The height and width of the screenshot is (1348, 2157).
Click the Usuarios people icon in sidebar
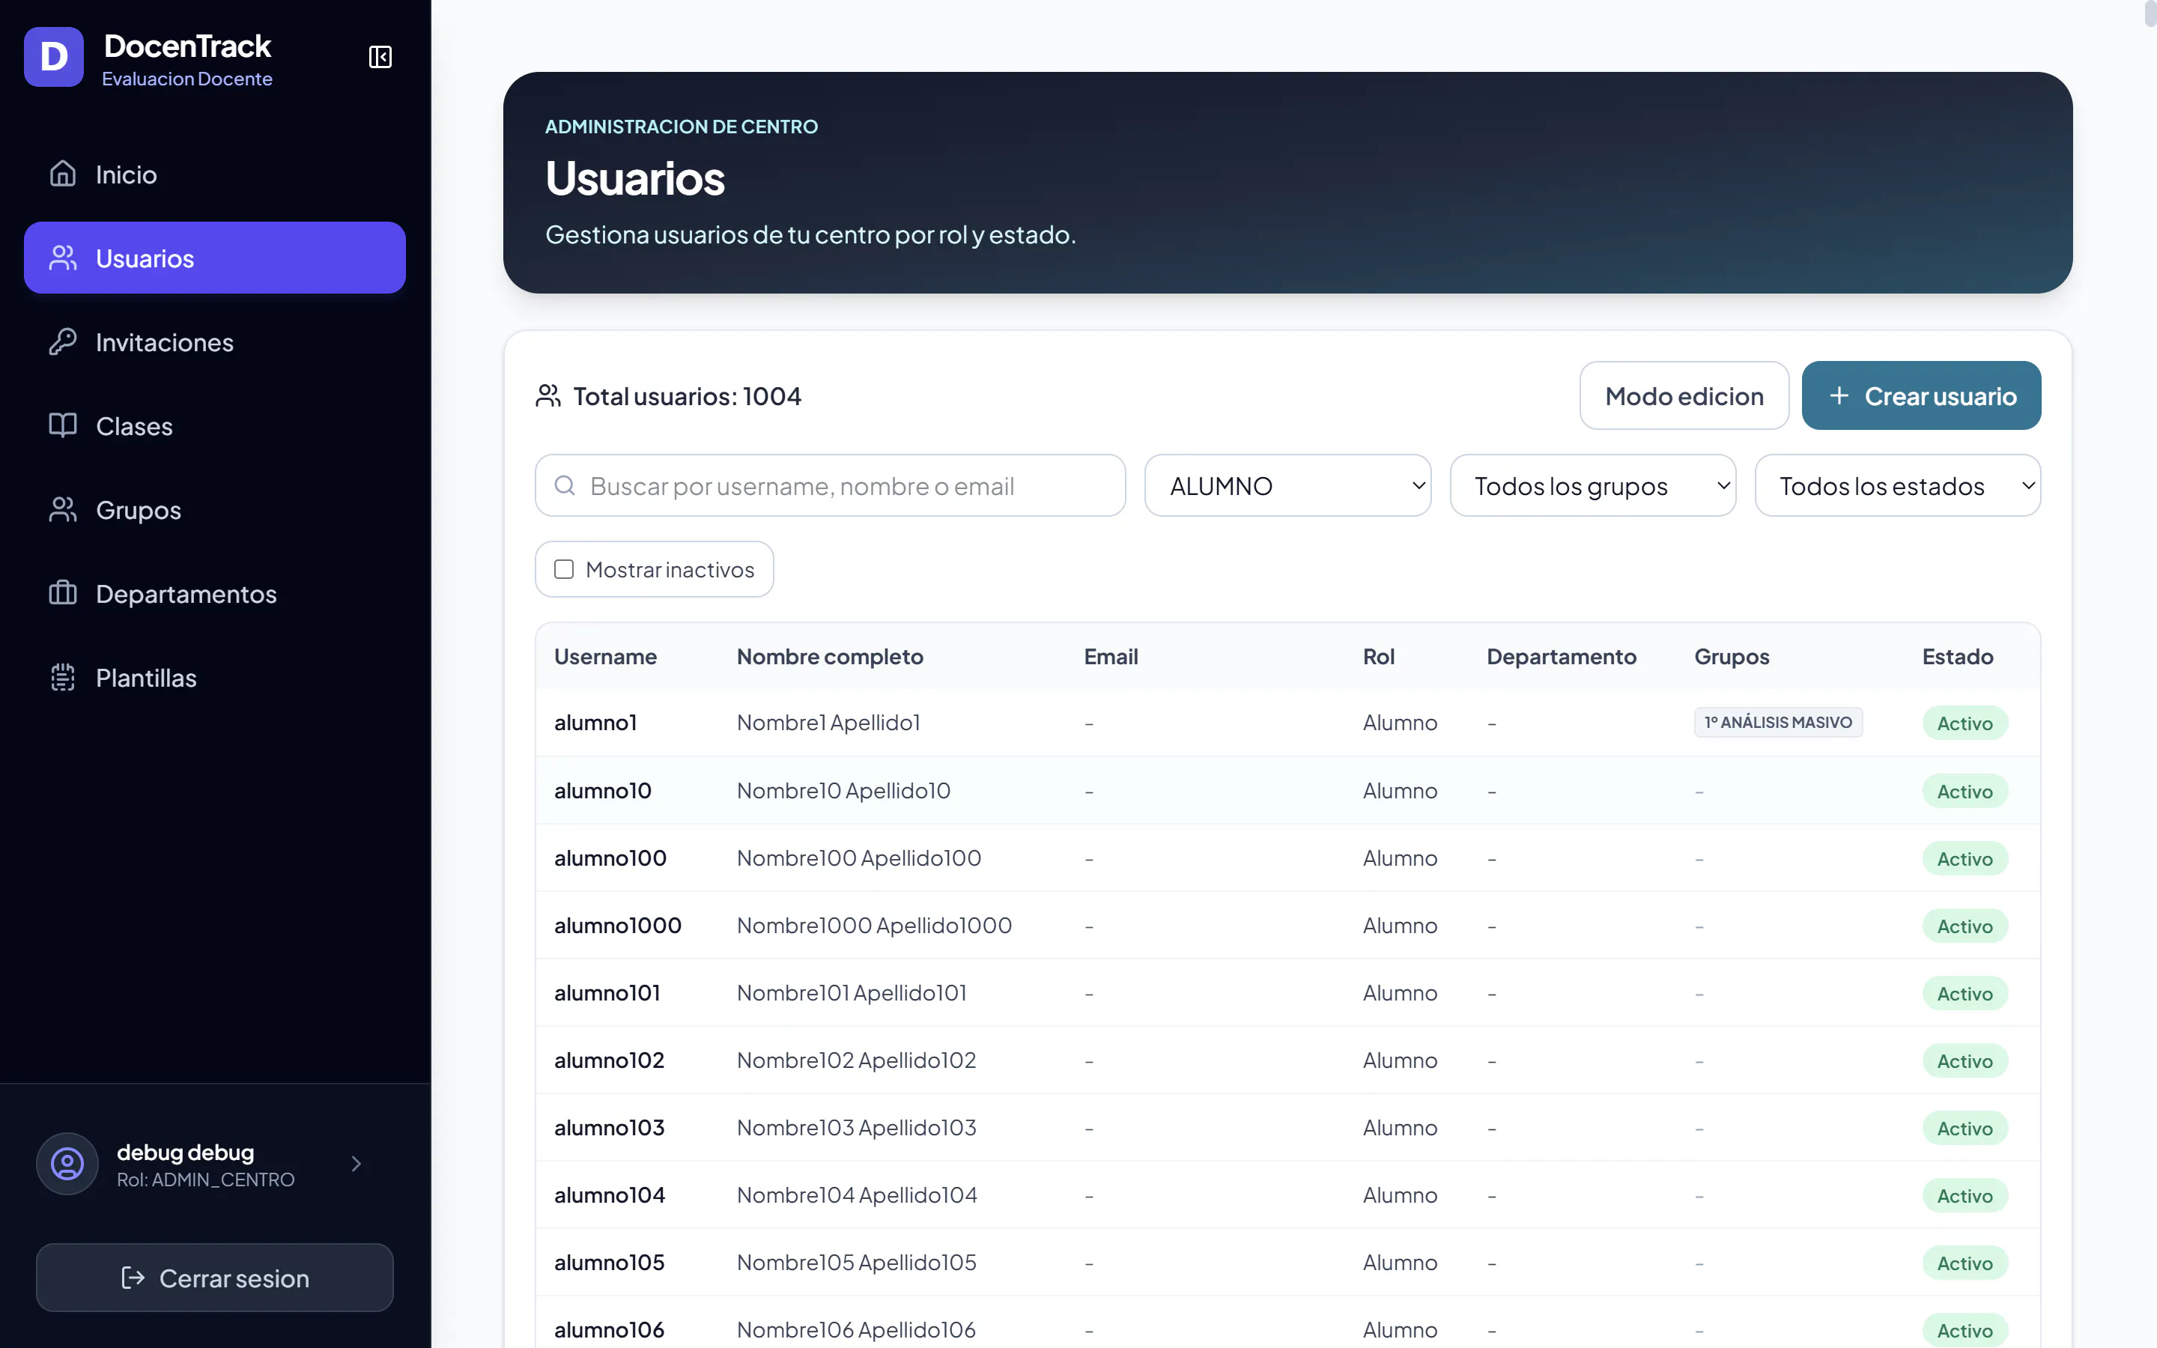click(x=62, y=258)
